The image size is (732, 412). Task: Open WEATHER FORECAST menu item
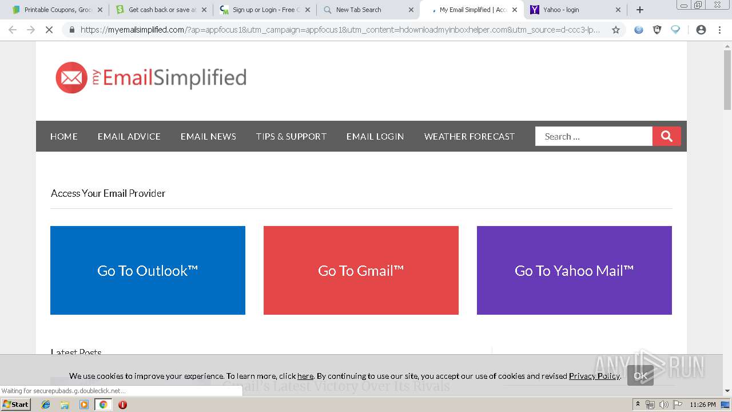click(x=470, y=136)
